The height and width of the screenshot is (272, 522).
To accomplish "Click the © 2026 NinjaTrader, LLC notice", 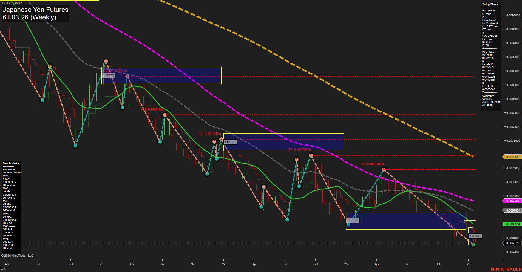I will pyautogui.click(x=18, y=256).
